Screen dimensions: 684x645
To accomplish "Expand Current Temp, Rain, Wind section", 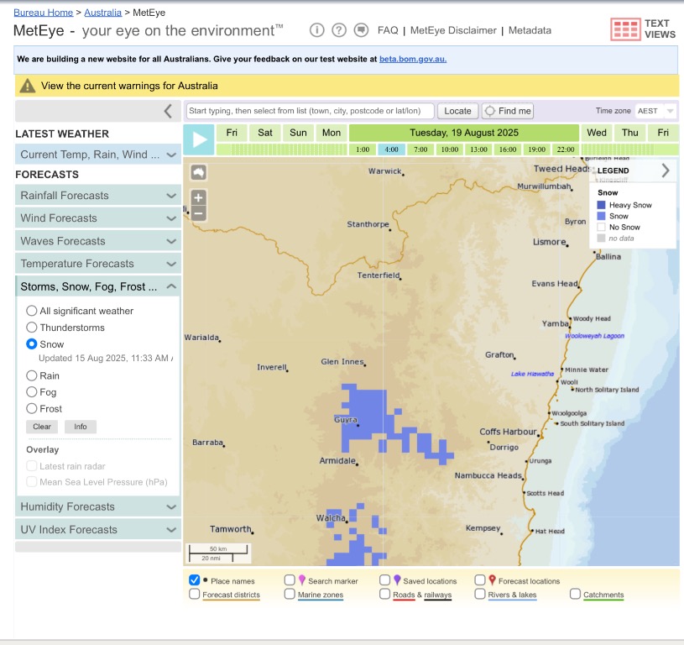I will [98, 155].
